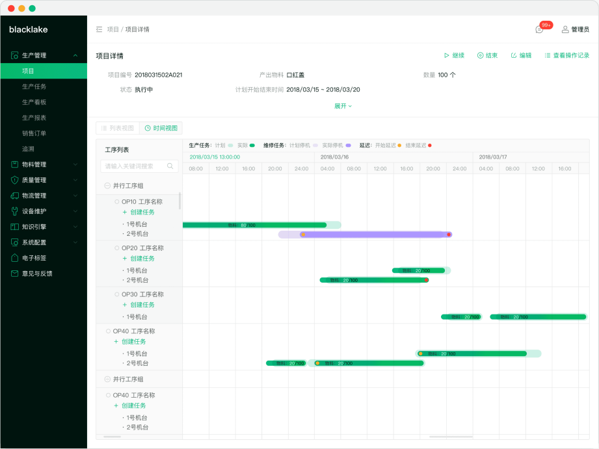Click the horizontal scrollbar under the timeline

451,437
